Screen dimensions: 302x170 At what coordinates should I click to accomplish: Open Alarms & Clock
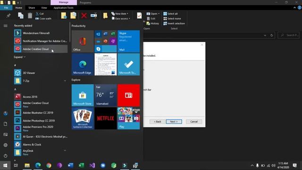(x=41, y=144)
